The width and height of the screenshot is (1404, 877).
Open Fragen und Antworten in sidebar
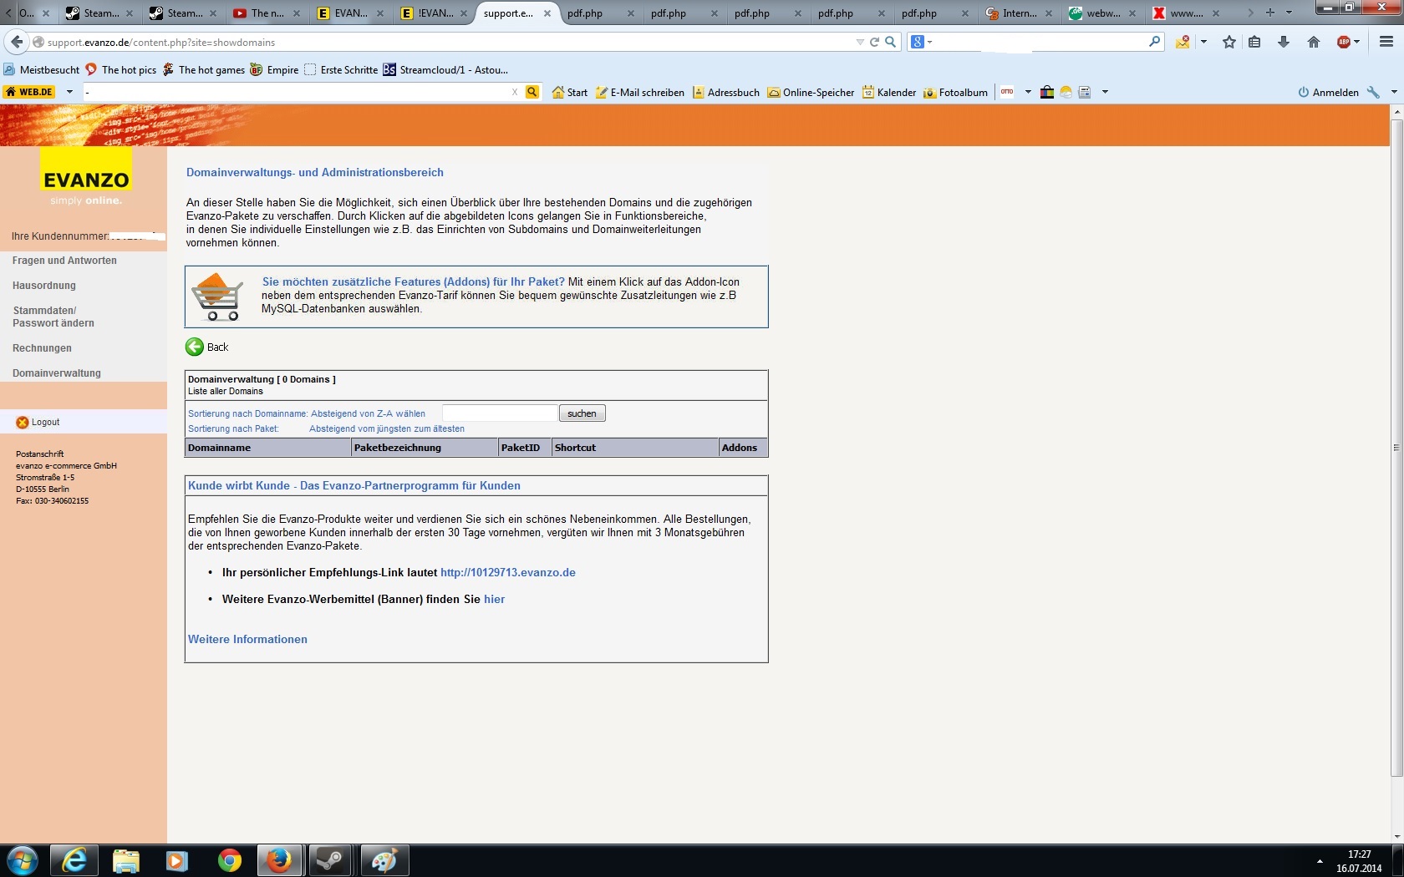click(64, 261)
